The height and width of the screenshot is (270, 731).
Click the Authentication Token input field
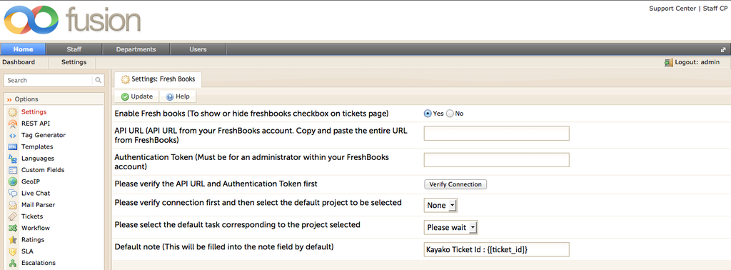point(497,160)
